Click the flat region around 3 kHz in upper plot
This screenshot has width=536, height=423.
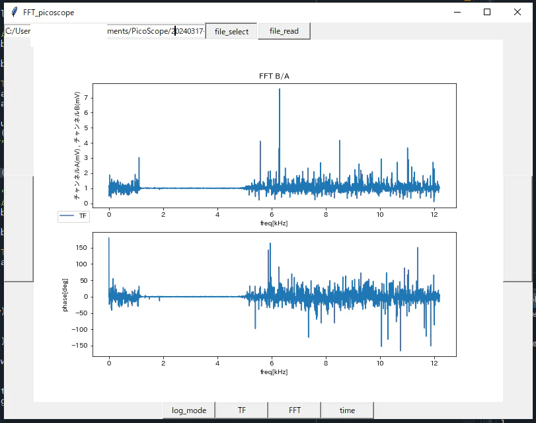190,188
